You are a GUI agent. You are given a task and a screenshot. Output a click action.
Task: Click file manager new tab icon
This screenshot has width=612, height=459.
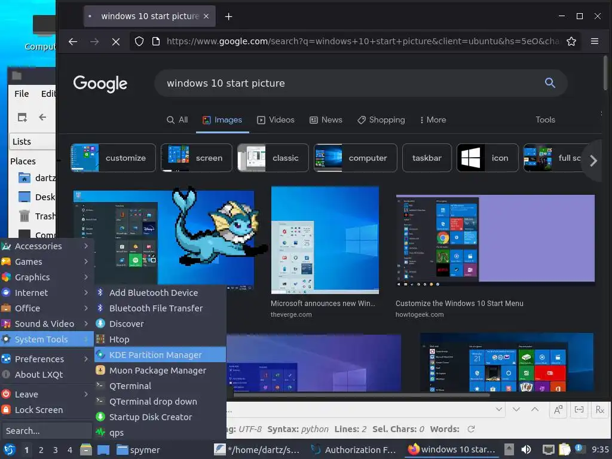[x=22, y=117]
